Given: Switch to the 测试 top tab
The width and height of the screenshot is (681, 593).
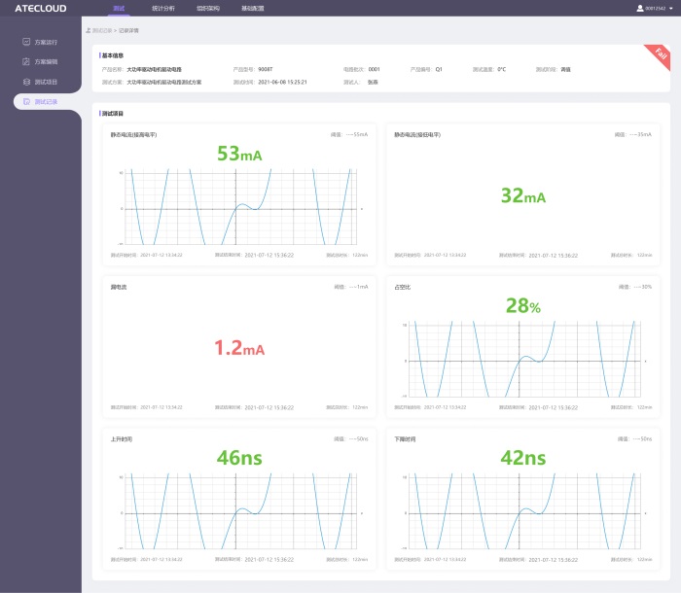Looking at the screenshot, I should point(119,8).
